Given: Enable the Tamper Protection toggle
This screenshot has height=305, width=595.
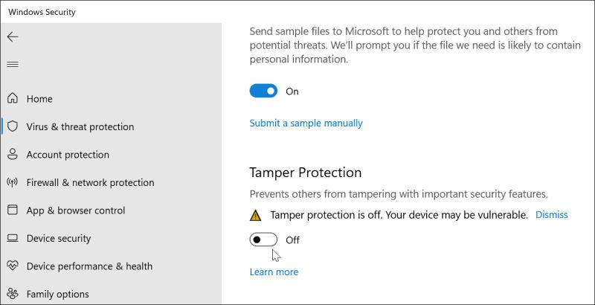Looking at the screenshot, I should (263, 240).
